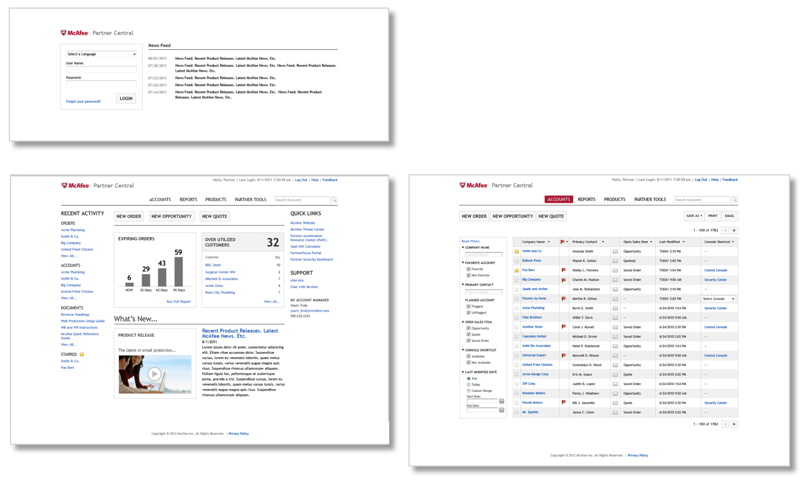Open the Save As dropdown button
The image size is (810, 482).
(694, 216)
